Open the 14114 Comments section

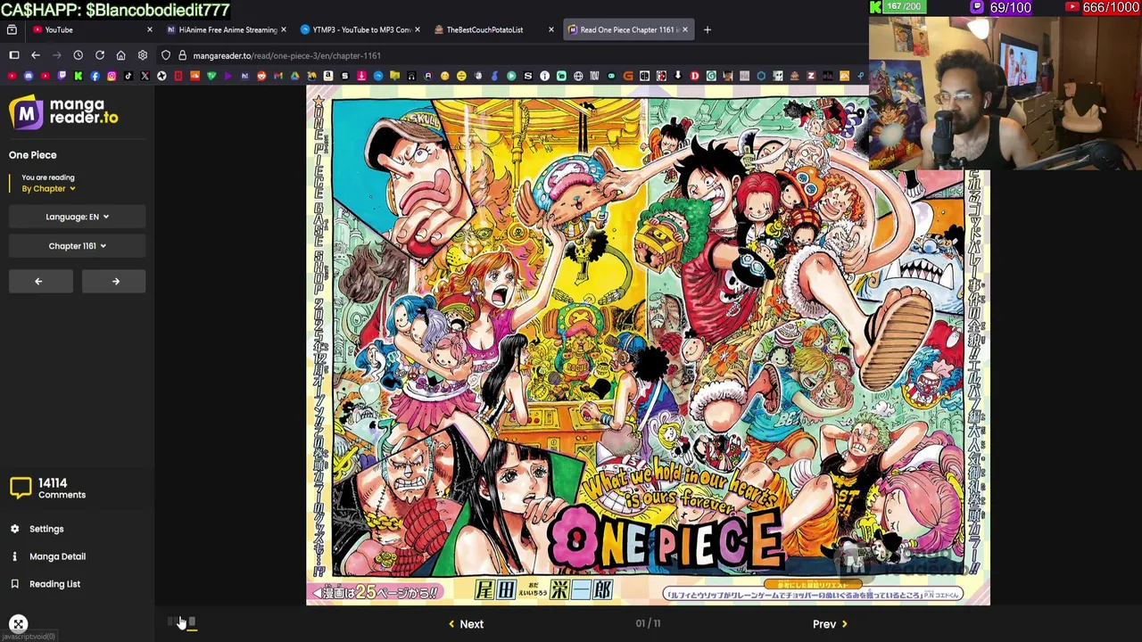(x=62, y=489)
